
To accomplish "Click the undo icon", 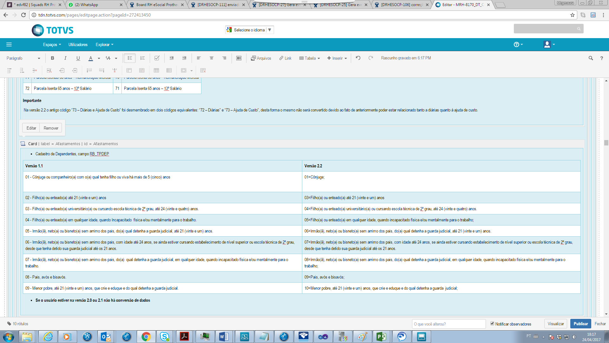I will (358, 58).
